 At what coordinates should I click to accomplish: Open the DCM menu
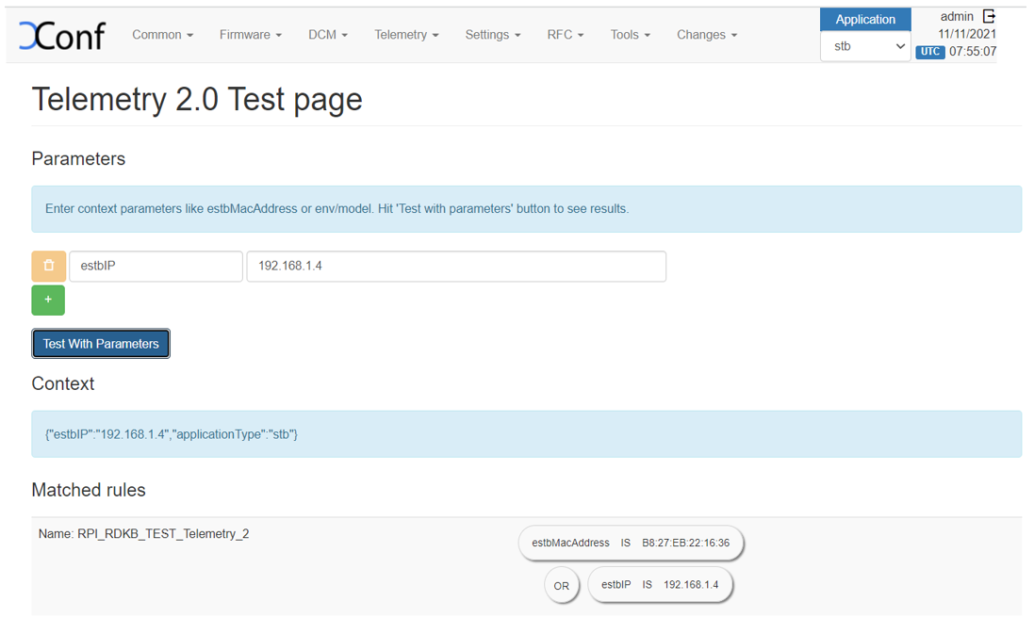click(x=327, y=35)
